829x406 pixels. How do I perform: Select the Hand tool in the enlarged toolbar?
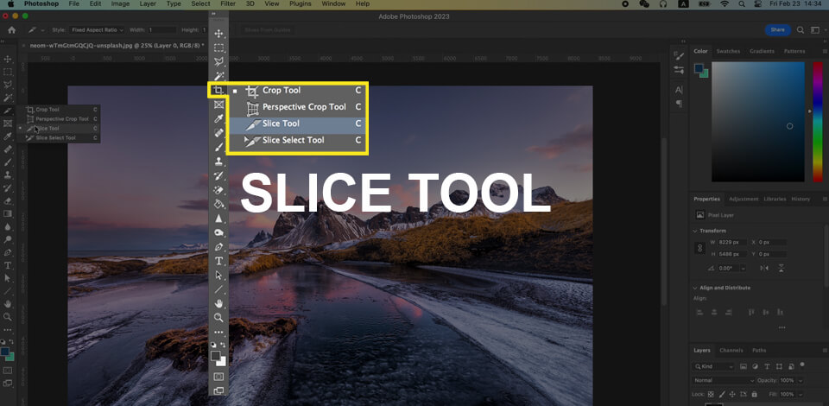pyautogui.click(x=218, y=303)
